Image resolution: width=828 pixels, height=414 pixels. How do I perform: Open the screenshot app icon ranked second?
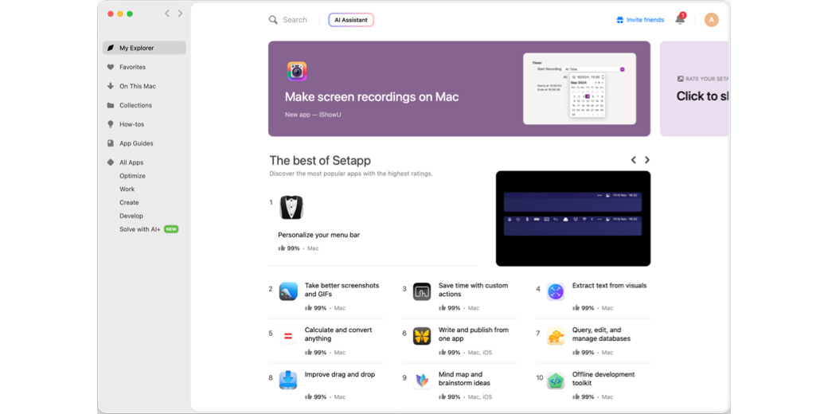[288, 291]
